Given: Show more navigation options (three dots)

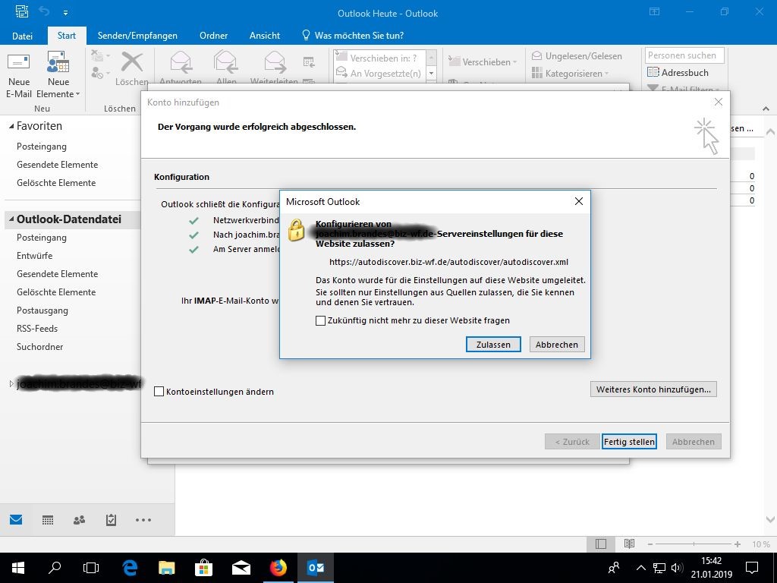Looking at the screenshot, I should (x=143, y=519).
